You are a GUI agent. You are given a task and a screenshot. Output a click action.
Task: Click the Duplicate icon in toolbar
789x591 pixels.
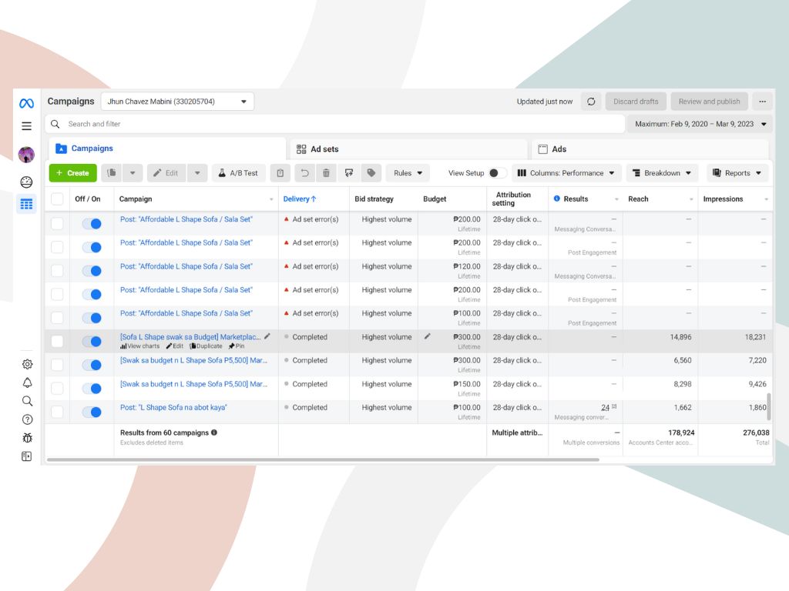pos(112,173)
